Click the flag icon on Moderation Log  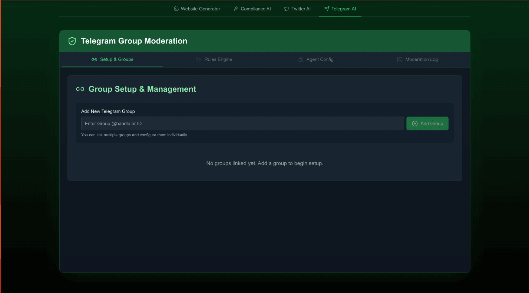(x=400, y=59)
